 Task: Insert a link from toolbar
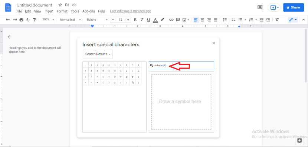[171, 20]
